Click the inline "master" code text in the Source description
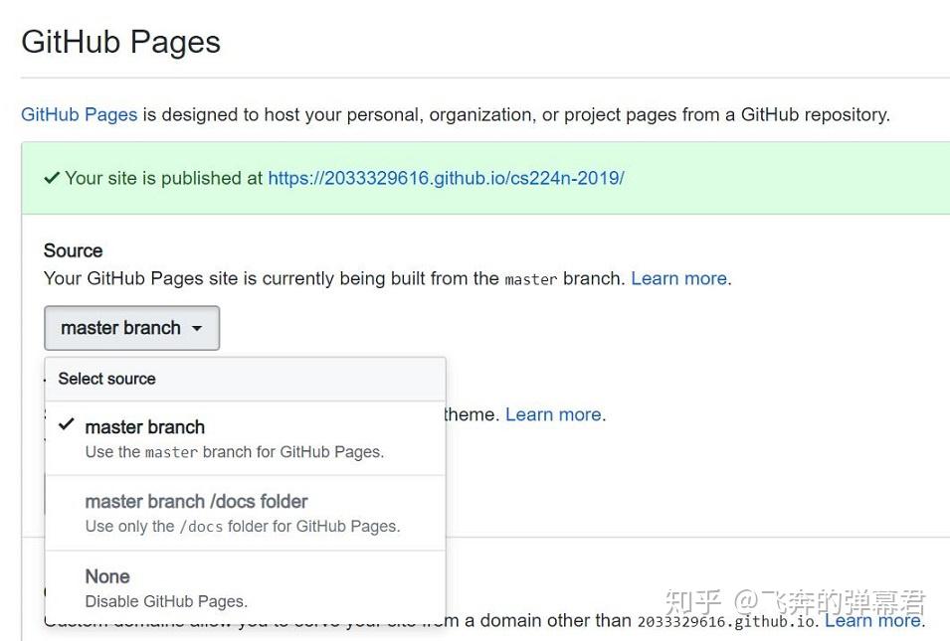This screenshot has height=641, width=950. (x=530, y=279)
